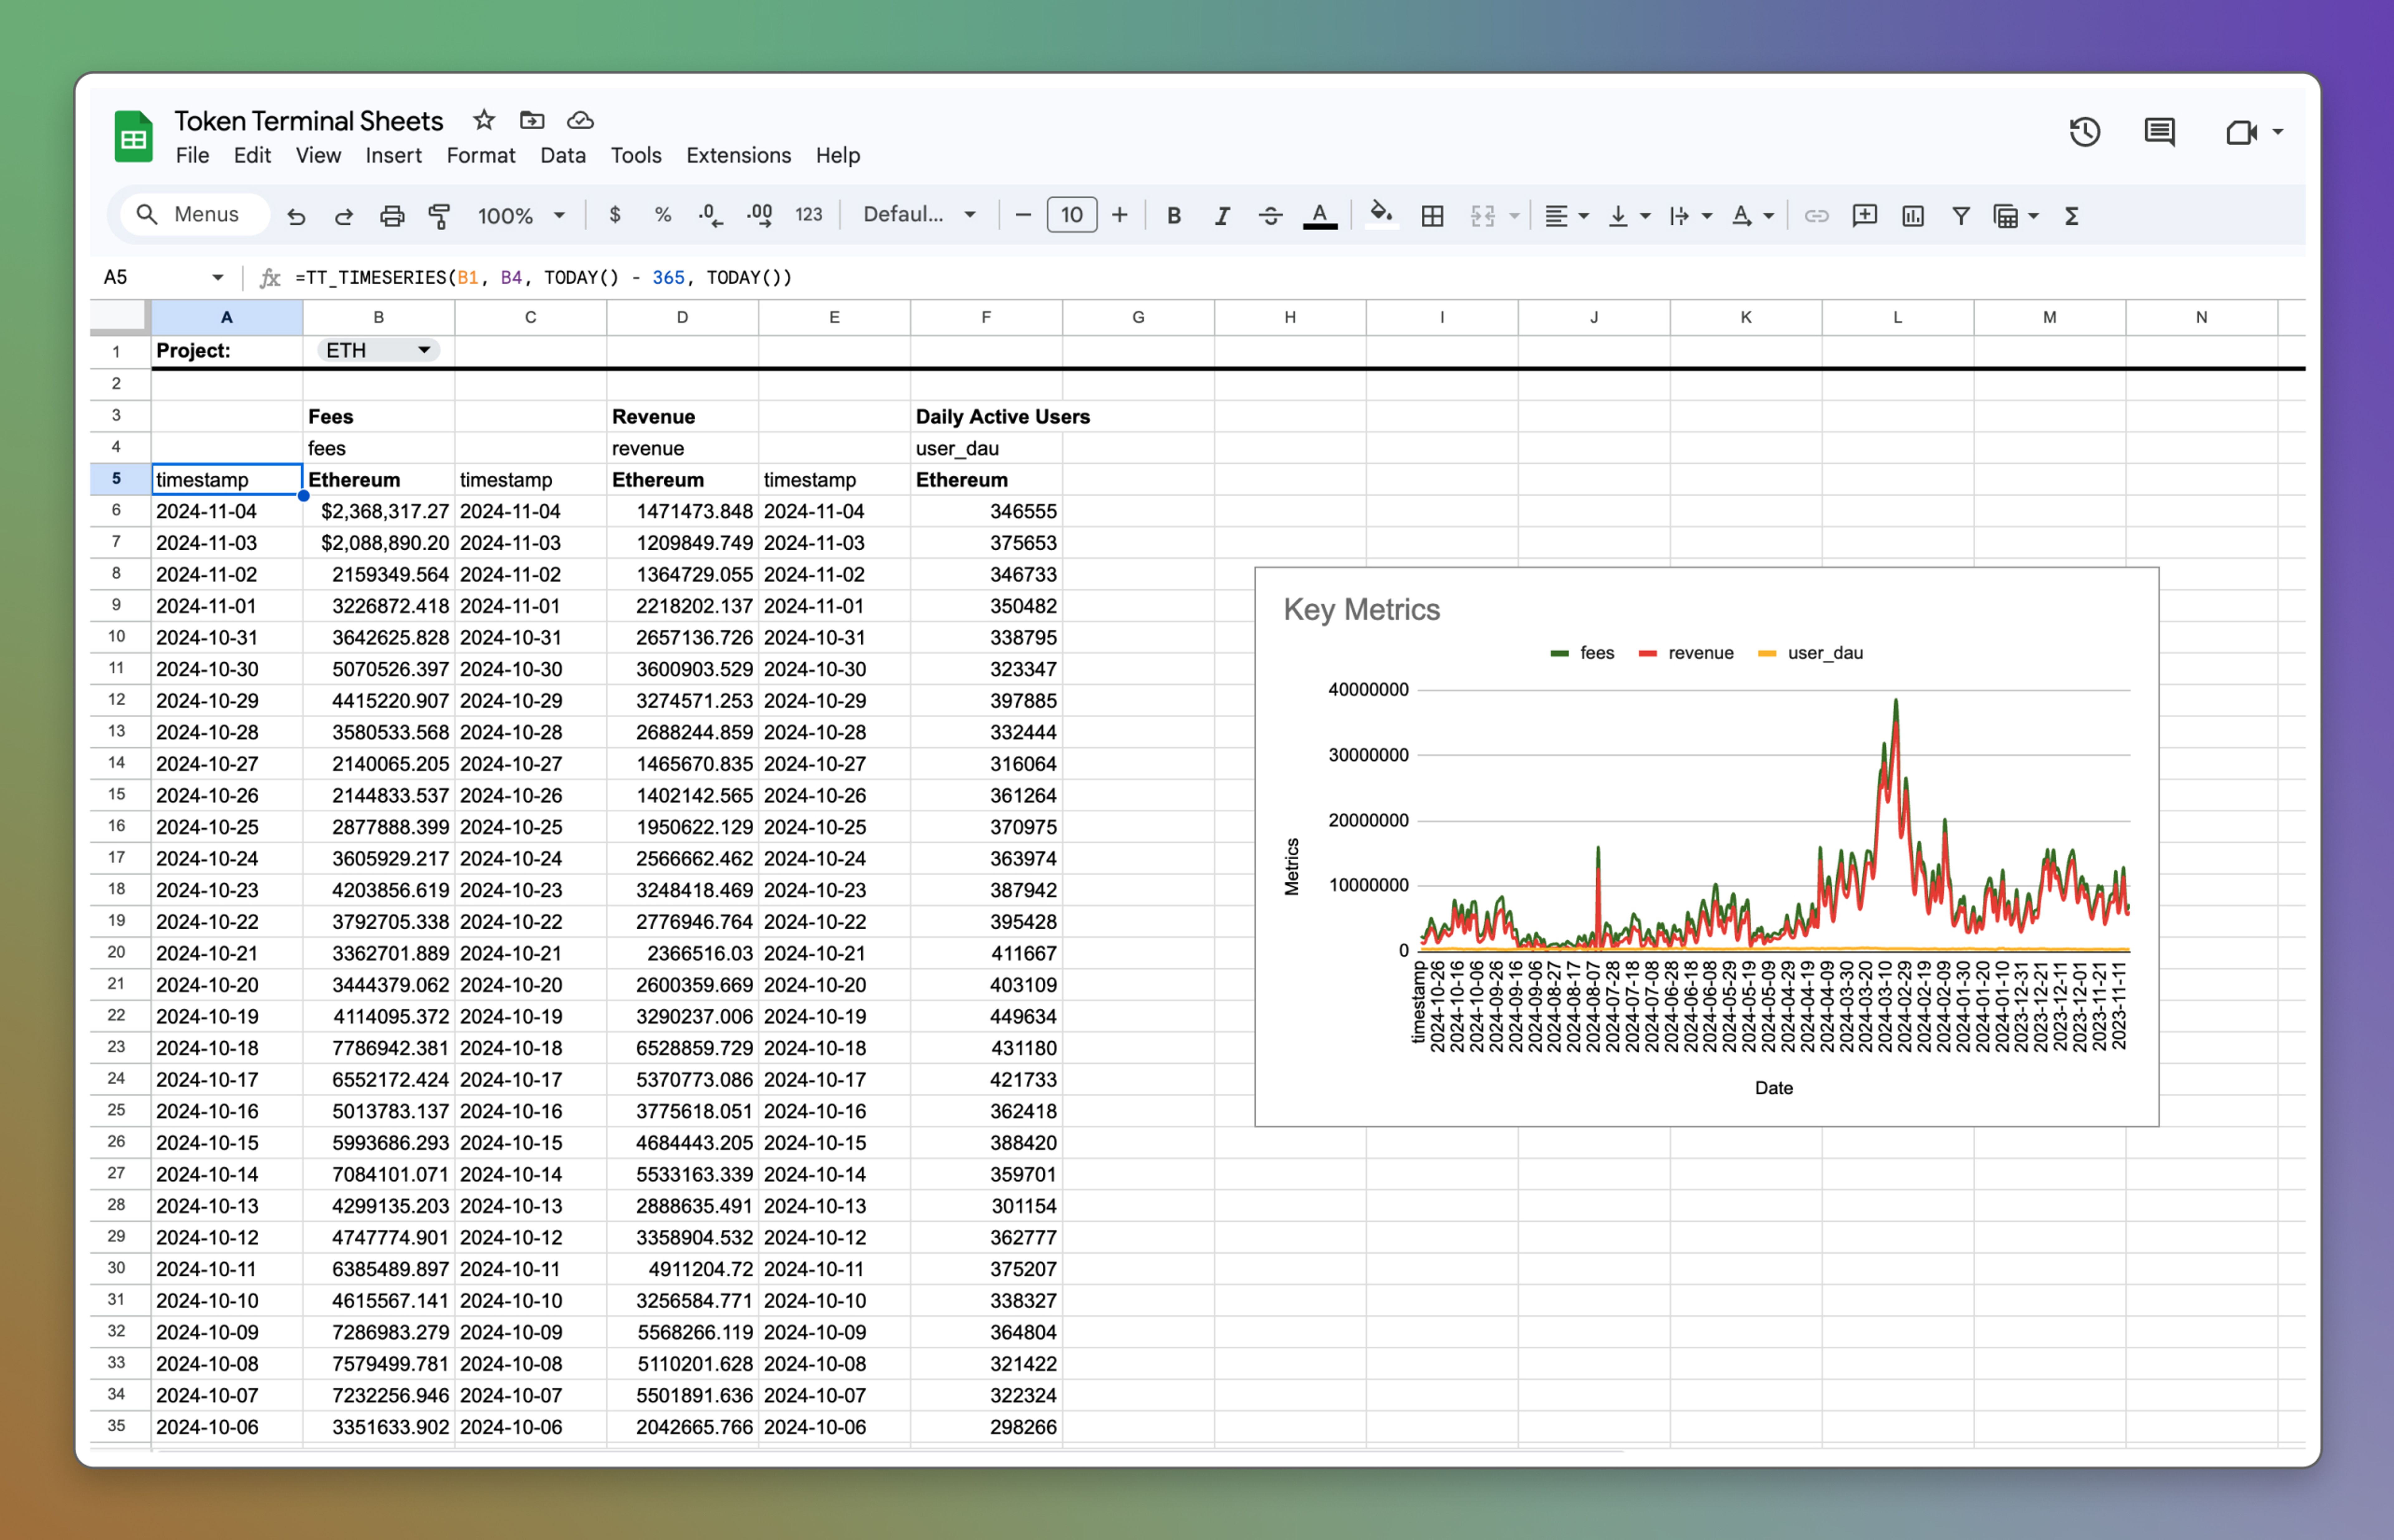Open the Default font dropdown
Viewport: 2394px width, 1540px height.
point(919,215)
